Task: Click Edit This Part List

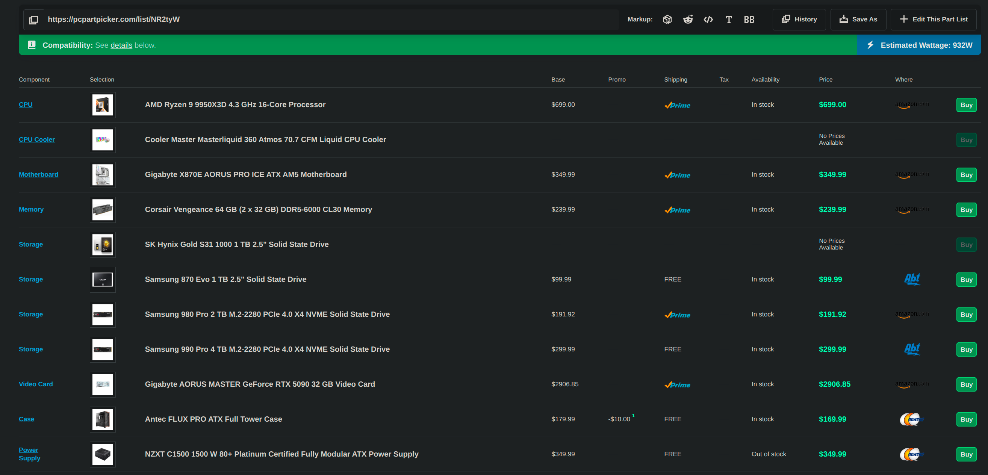Action: (x=933, y=20)
